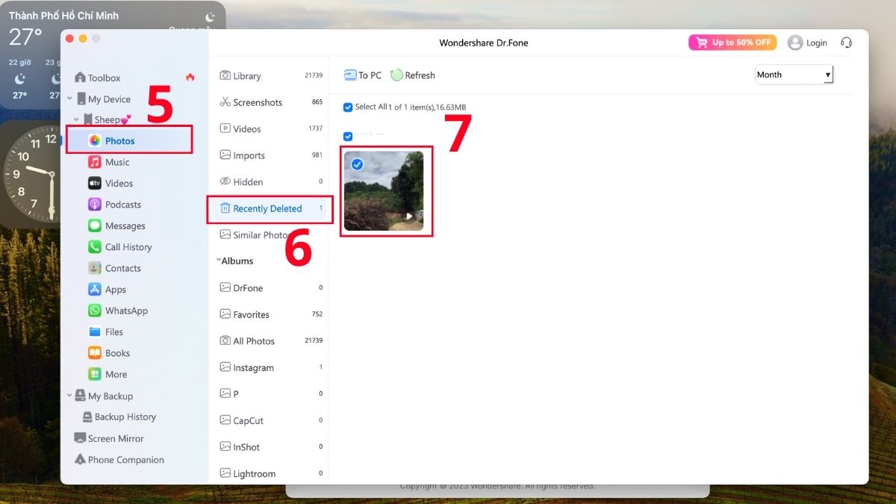Collapse the Sheep device node

(77, 119)
